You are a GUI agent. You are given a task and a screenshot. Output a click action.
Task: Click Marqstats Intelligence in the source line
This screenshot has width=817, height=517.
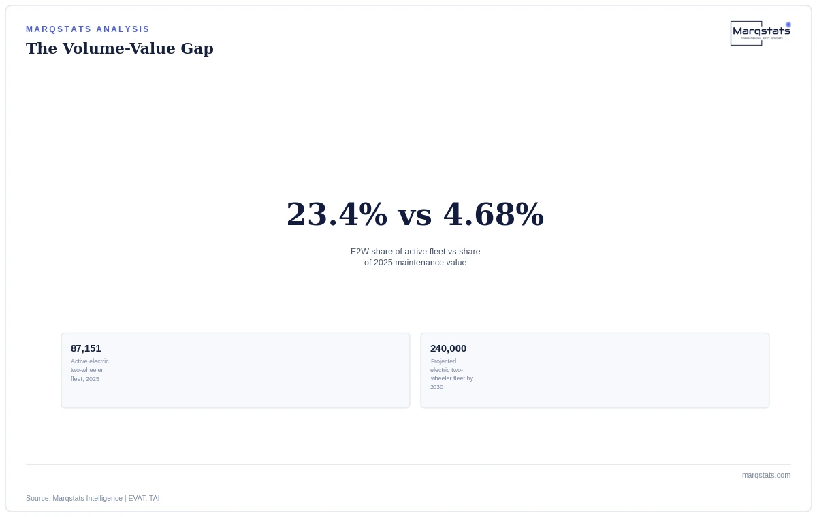(87, 498)
